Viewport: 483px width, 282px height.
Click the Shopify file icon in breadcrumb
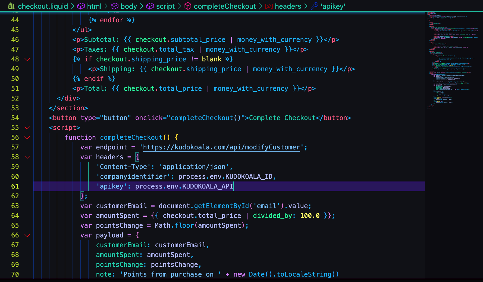[x=11, y=6]
